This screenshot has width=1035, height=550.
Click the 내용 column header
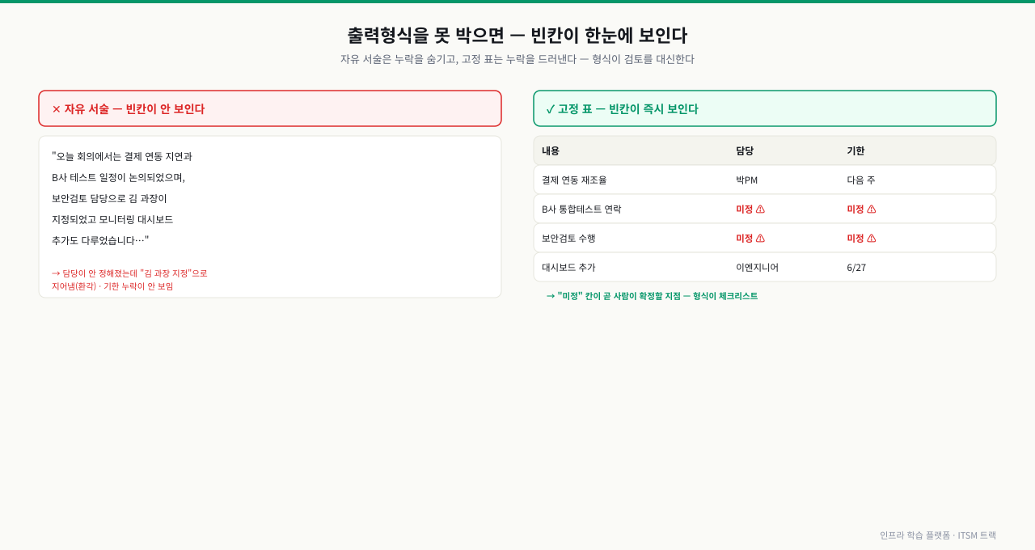click(x=551, y=151)
